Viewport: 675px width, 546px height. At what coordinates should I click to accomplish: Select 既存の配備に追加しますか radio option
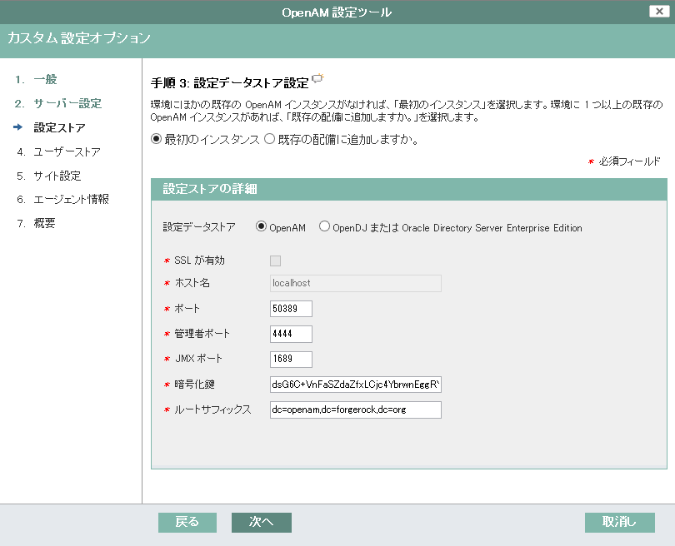[x=269, y=139]
